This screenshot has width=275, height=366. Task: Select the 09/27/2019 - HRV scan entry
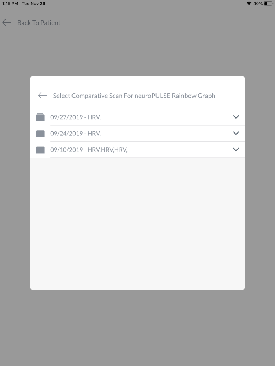point(76,117)
